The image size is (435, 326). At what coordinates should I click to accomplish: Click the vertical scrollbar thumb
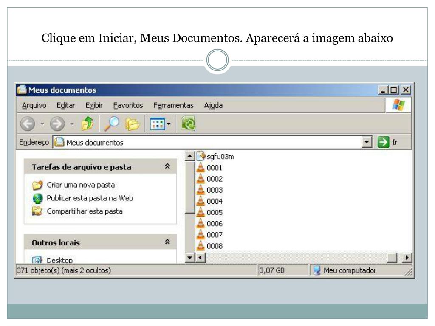(x=189, y=187)
